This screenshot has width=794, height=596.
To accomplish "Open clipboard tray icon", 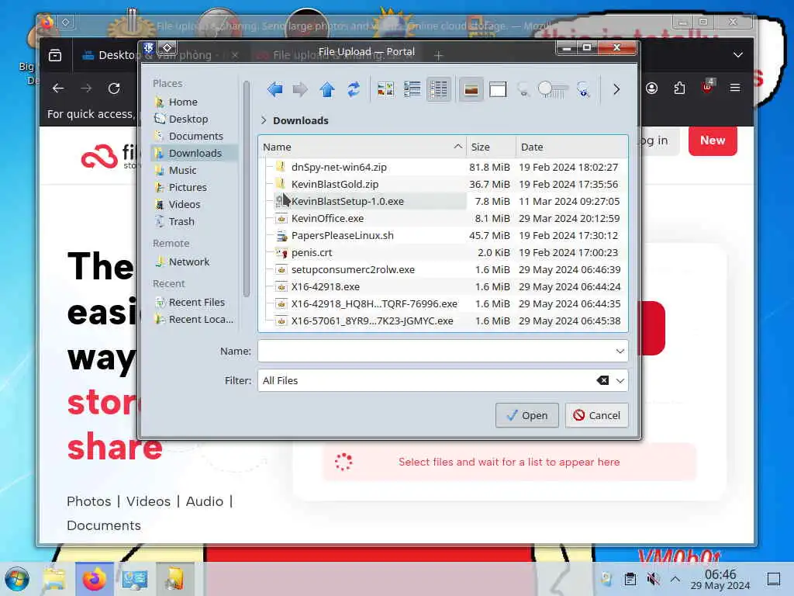I will [x=630, y=579].
